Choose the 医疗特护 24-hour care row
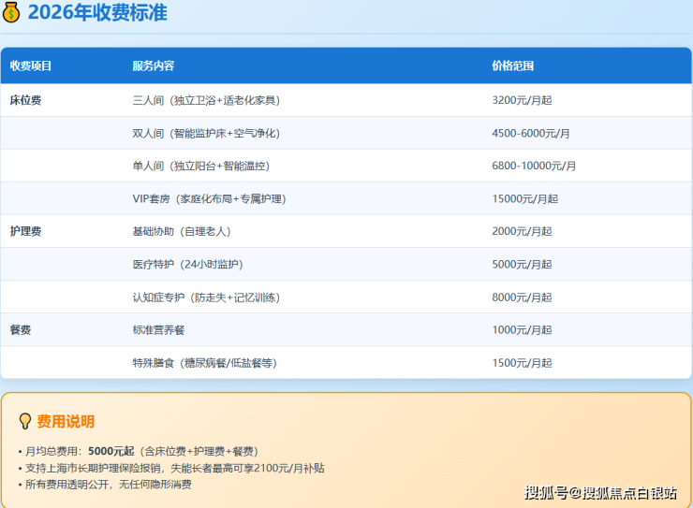This screenshot has width=693, height=508. tap(187, 265)
